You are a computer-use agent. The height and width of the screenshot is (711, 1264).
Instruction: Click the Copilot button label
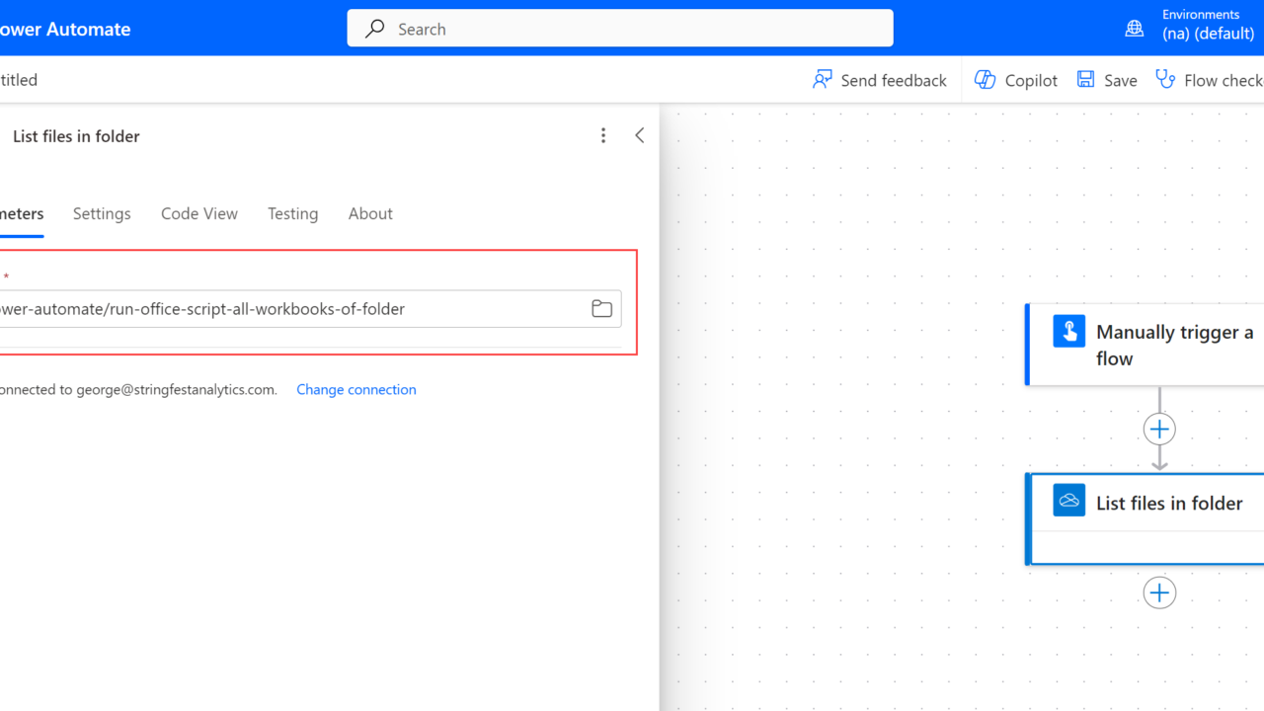coord(1031,80)
